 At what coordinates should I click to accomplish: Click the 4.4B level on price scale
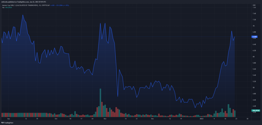coord(254,106)
